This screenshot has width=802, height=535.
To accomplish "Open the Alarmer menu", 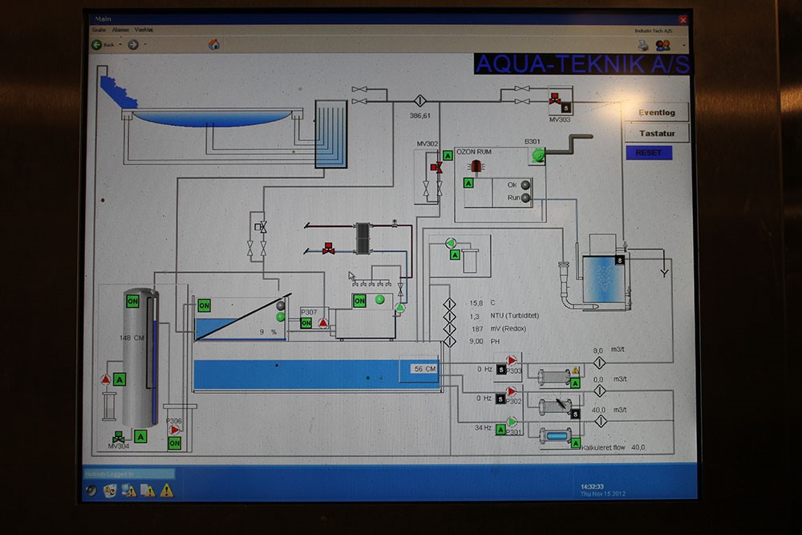I will coord(121,30).
